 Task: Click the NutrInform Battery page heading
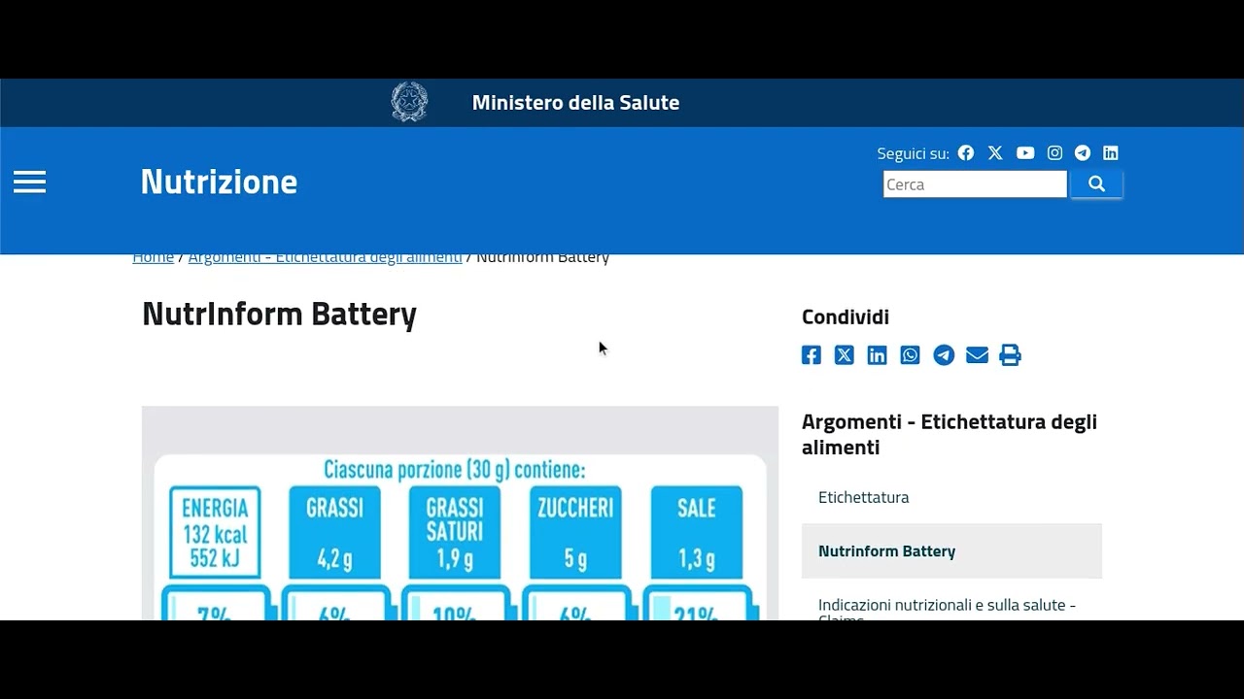click(279, 315)
